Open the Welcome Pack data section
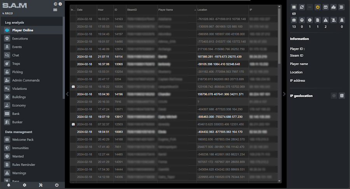Viewport: 350px width, 189px height. click(x=23, y=140)
